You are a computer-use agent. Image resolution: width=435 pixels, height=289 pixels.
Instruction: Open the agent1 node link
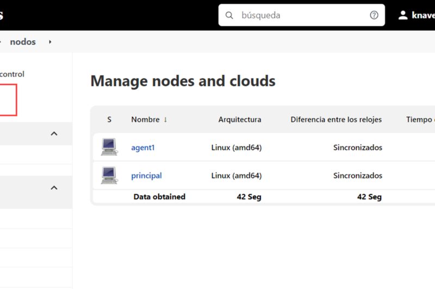pos(143,147)
